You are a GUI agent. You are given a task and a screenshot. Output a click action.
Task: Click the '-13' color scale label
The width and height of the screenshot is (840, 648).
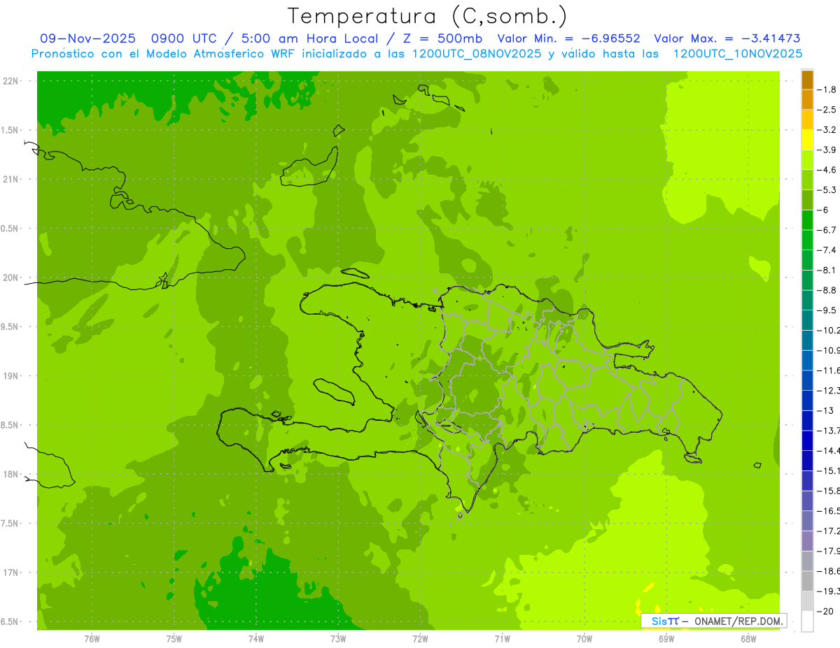click(826, 410)
